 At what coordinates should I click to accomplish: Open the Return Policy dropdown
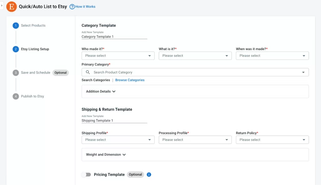point(272,140)
